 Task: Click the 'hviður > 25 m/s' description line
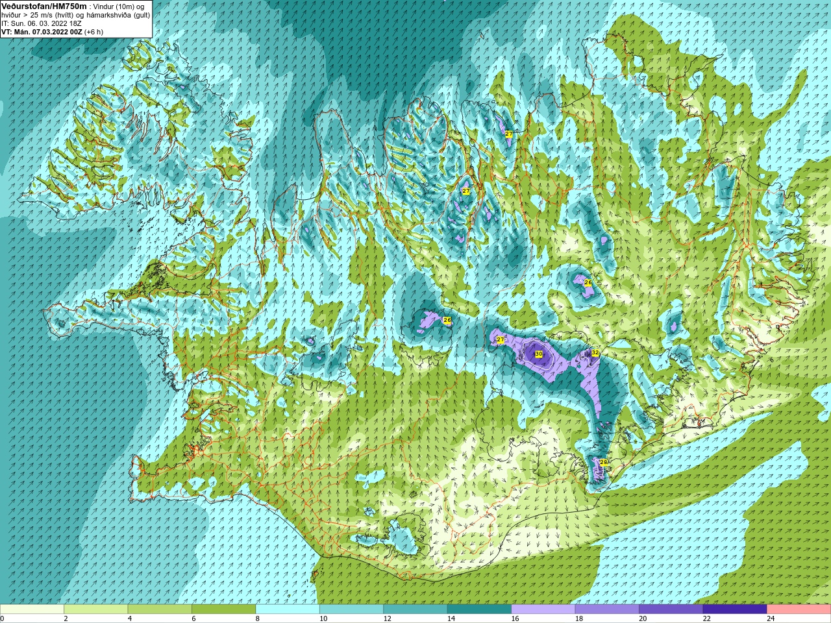point(75,14)
